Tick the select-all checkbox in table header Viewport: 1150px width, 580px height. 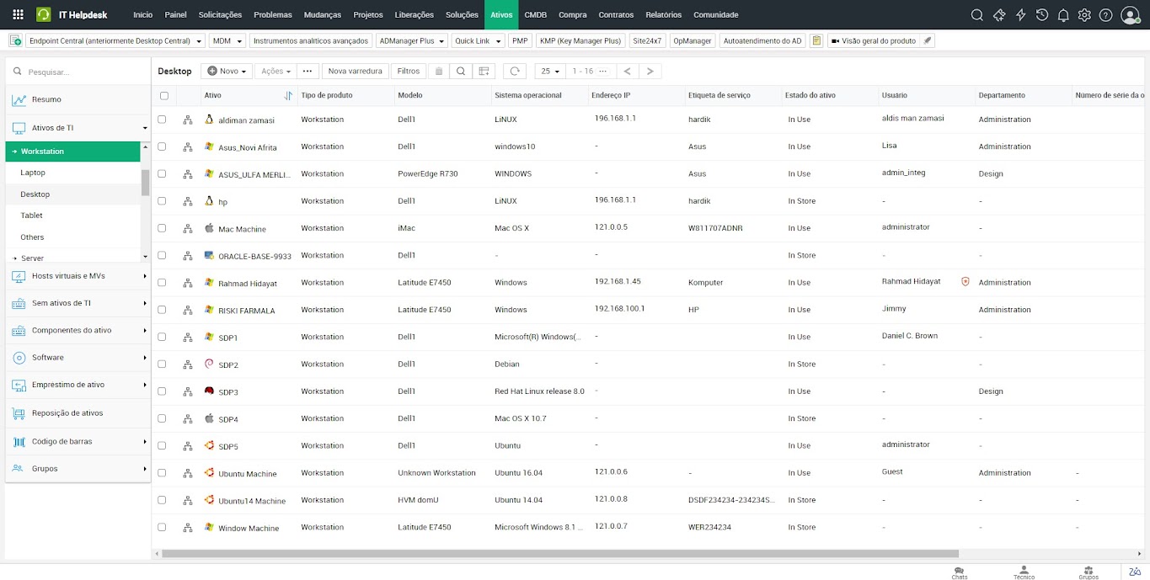(163, 96)
